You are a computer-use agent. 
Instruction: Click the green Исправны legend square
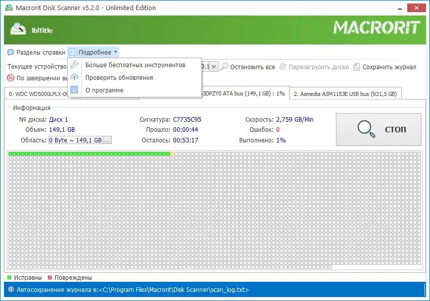(9, 278)
